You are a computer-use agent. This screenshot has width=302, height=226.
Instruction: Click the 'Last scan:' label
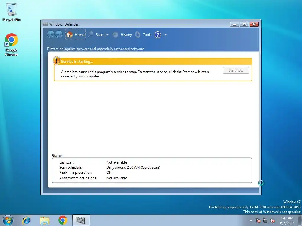pos(67,162)
